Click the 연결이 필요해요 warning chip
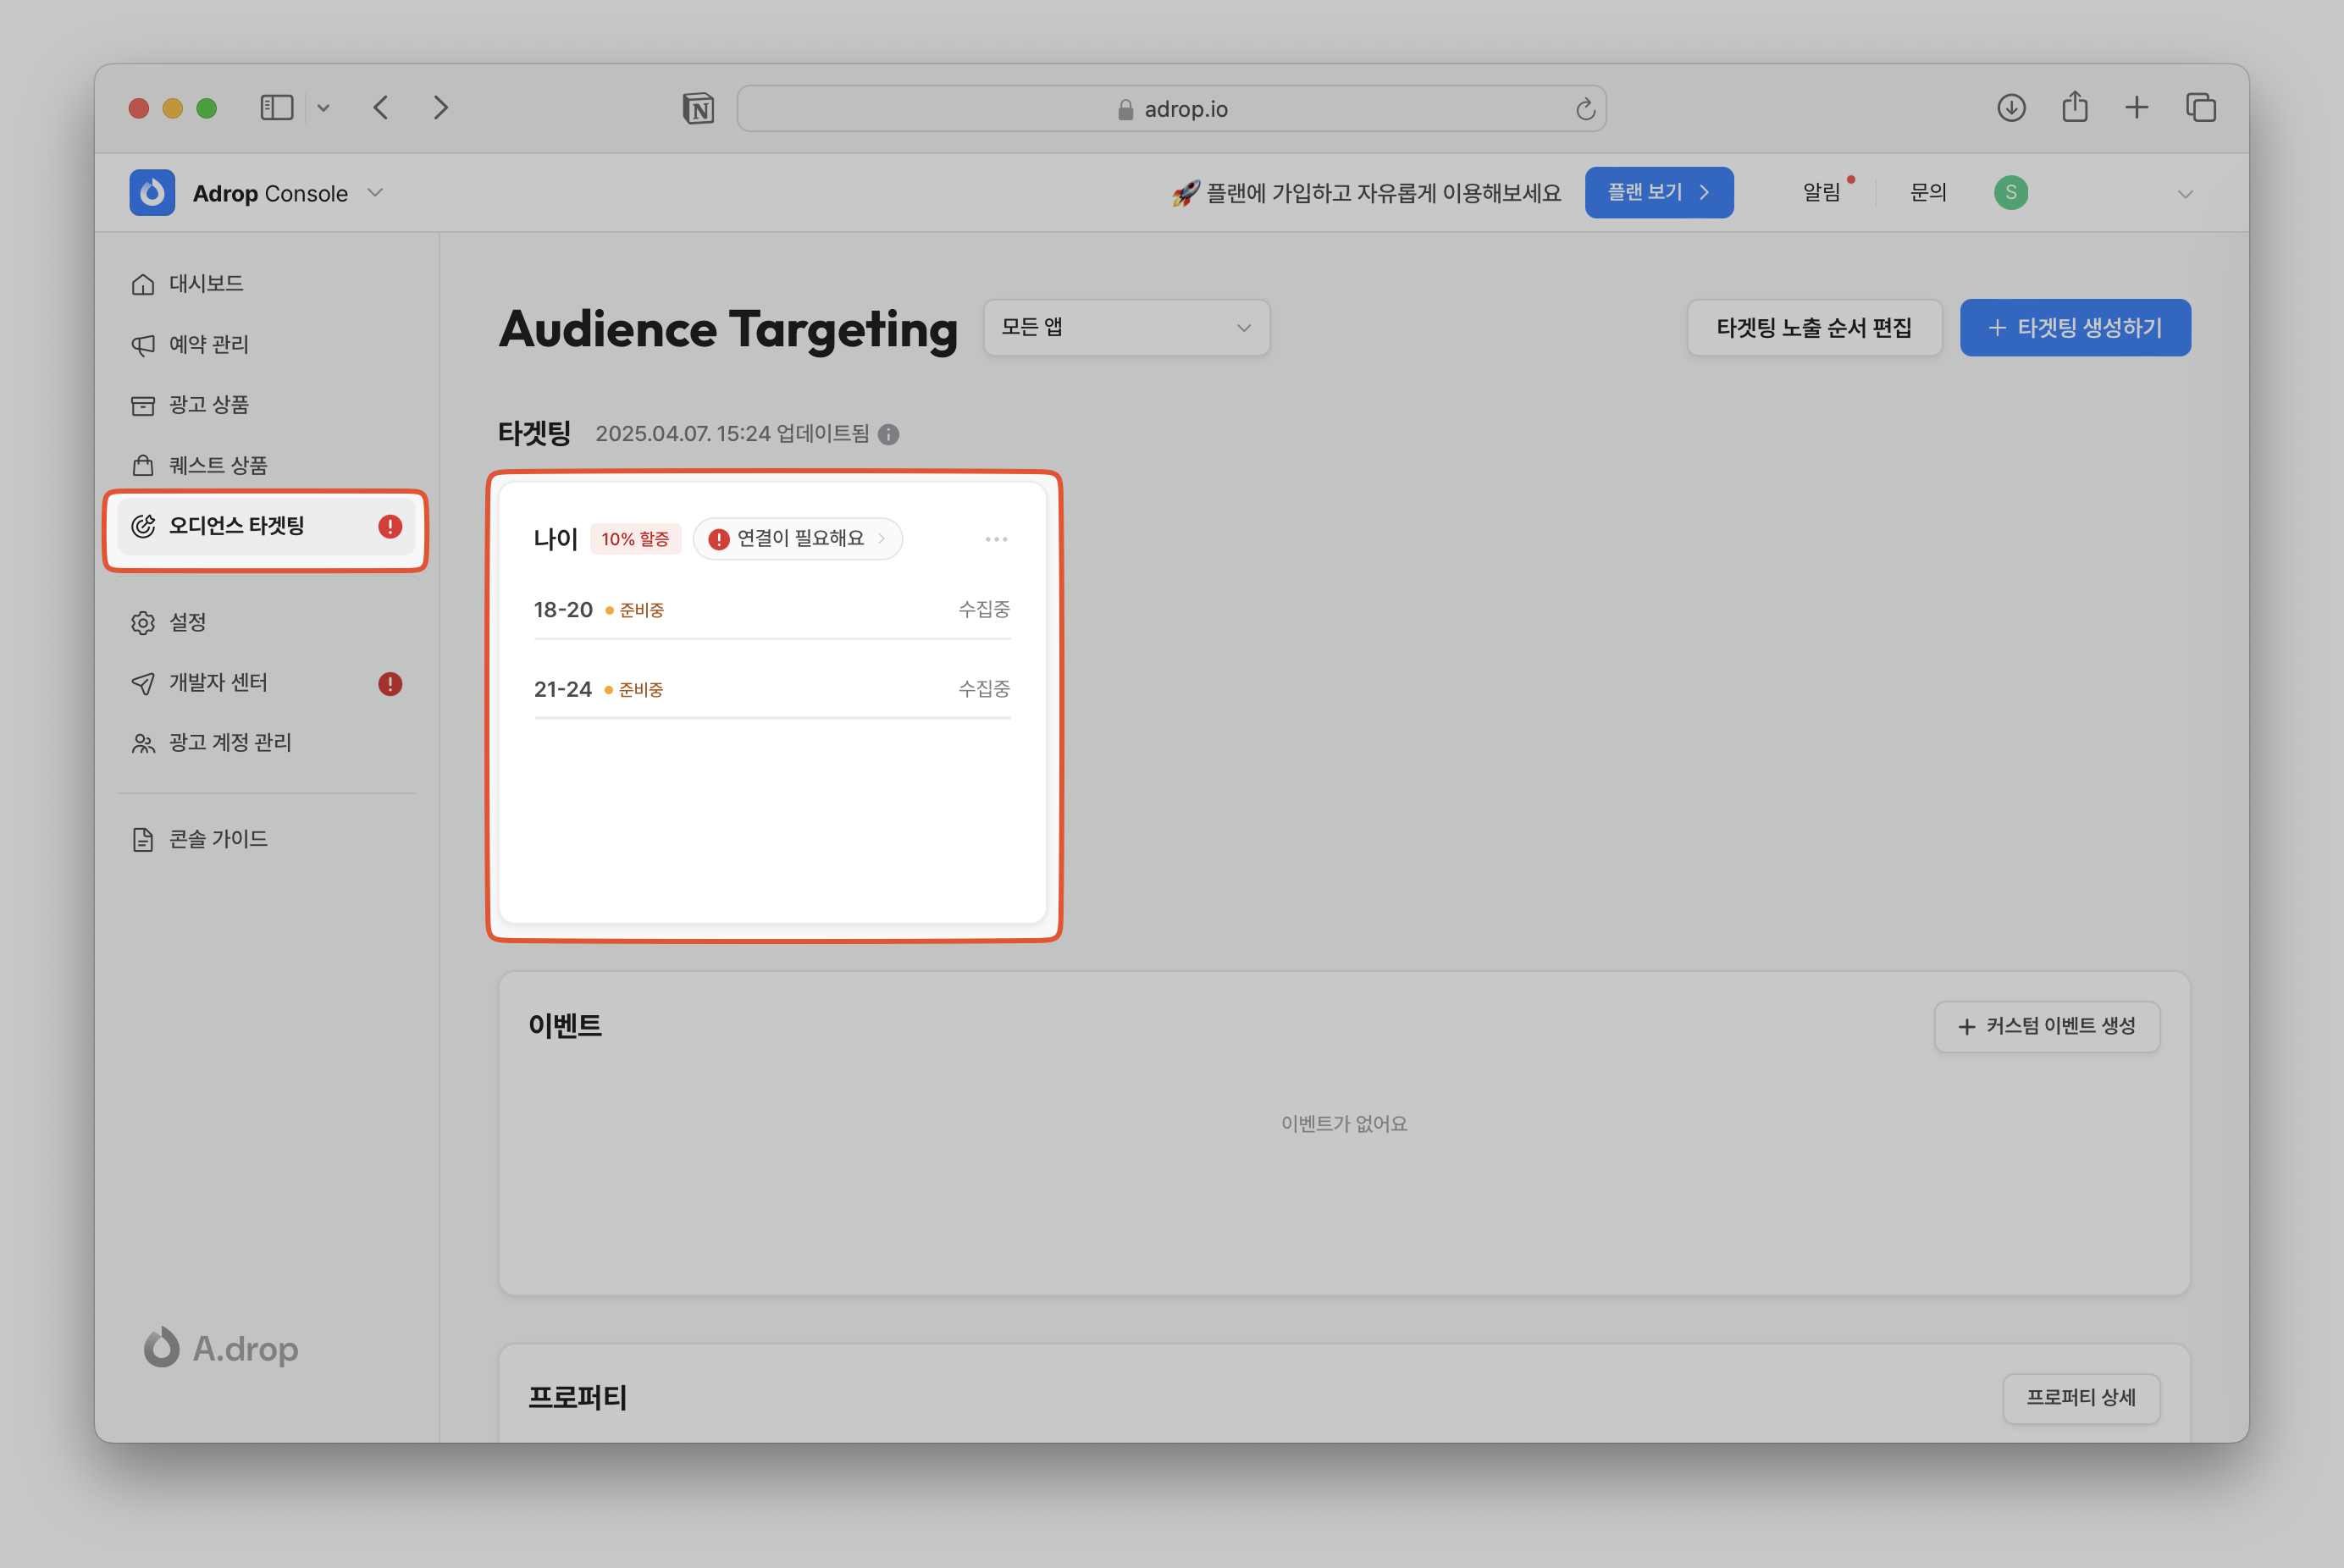Screen dimensions: 2344x1568 click(x=797, y=539)
